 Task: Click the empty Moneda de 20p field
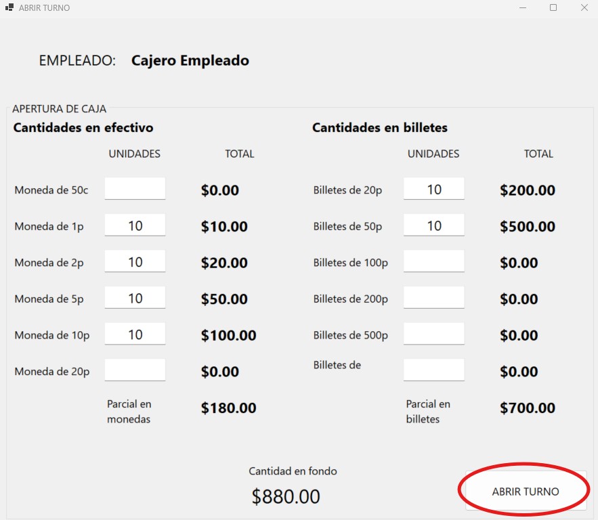click(135, 370)
